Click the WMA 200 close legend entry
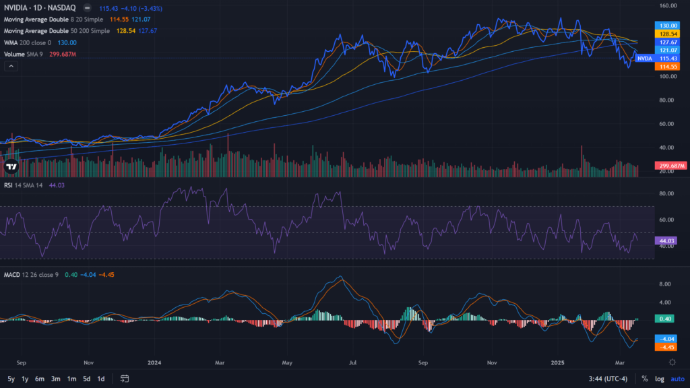Screen dimensions: 690x388 click(x=28, y=42)
